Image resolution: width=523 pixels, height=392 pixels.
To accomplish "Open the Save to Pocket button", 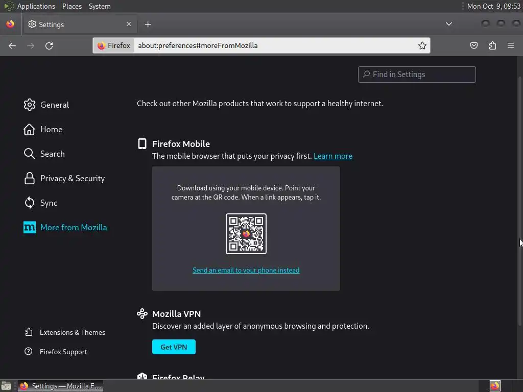I will click(473, 45).
